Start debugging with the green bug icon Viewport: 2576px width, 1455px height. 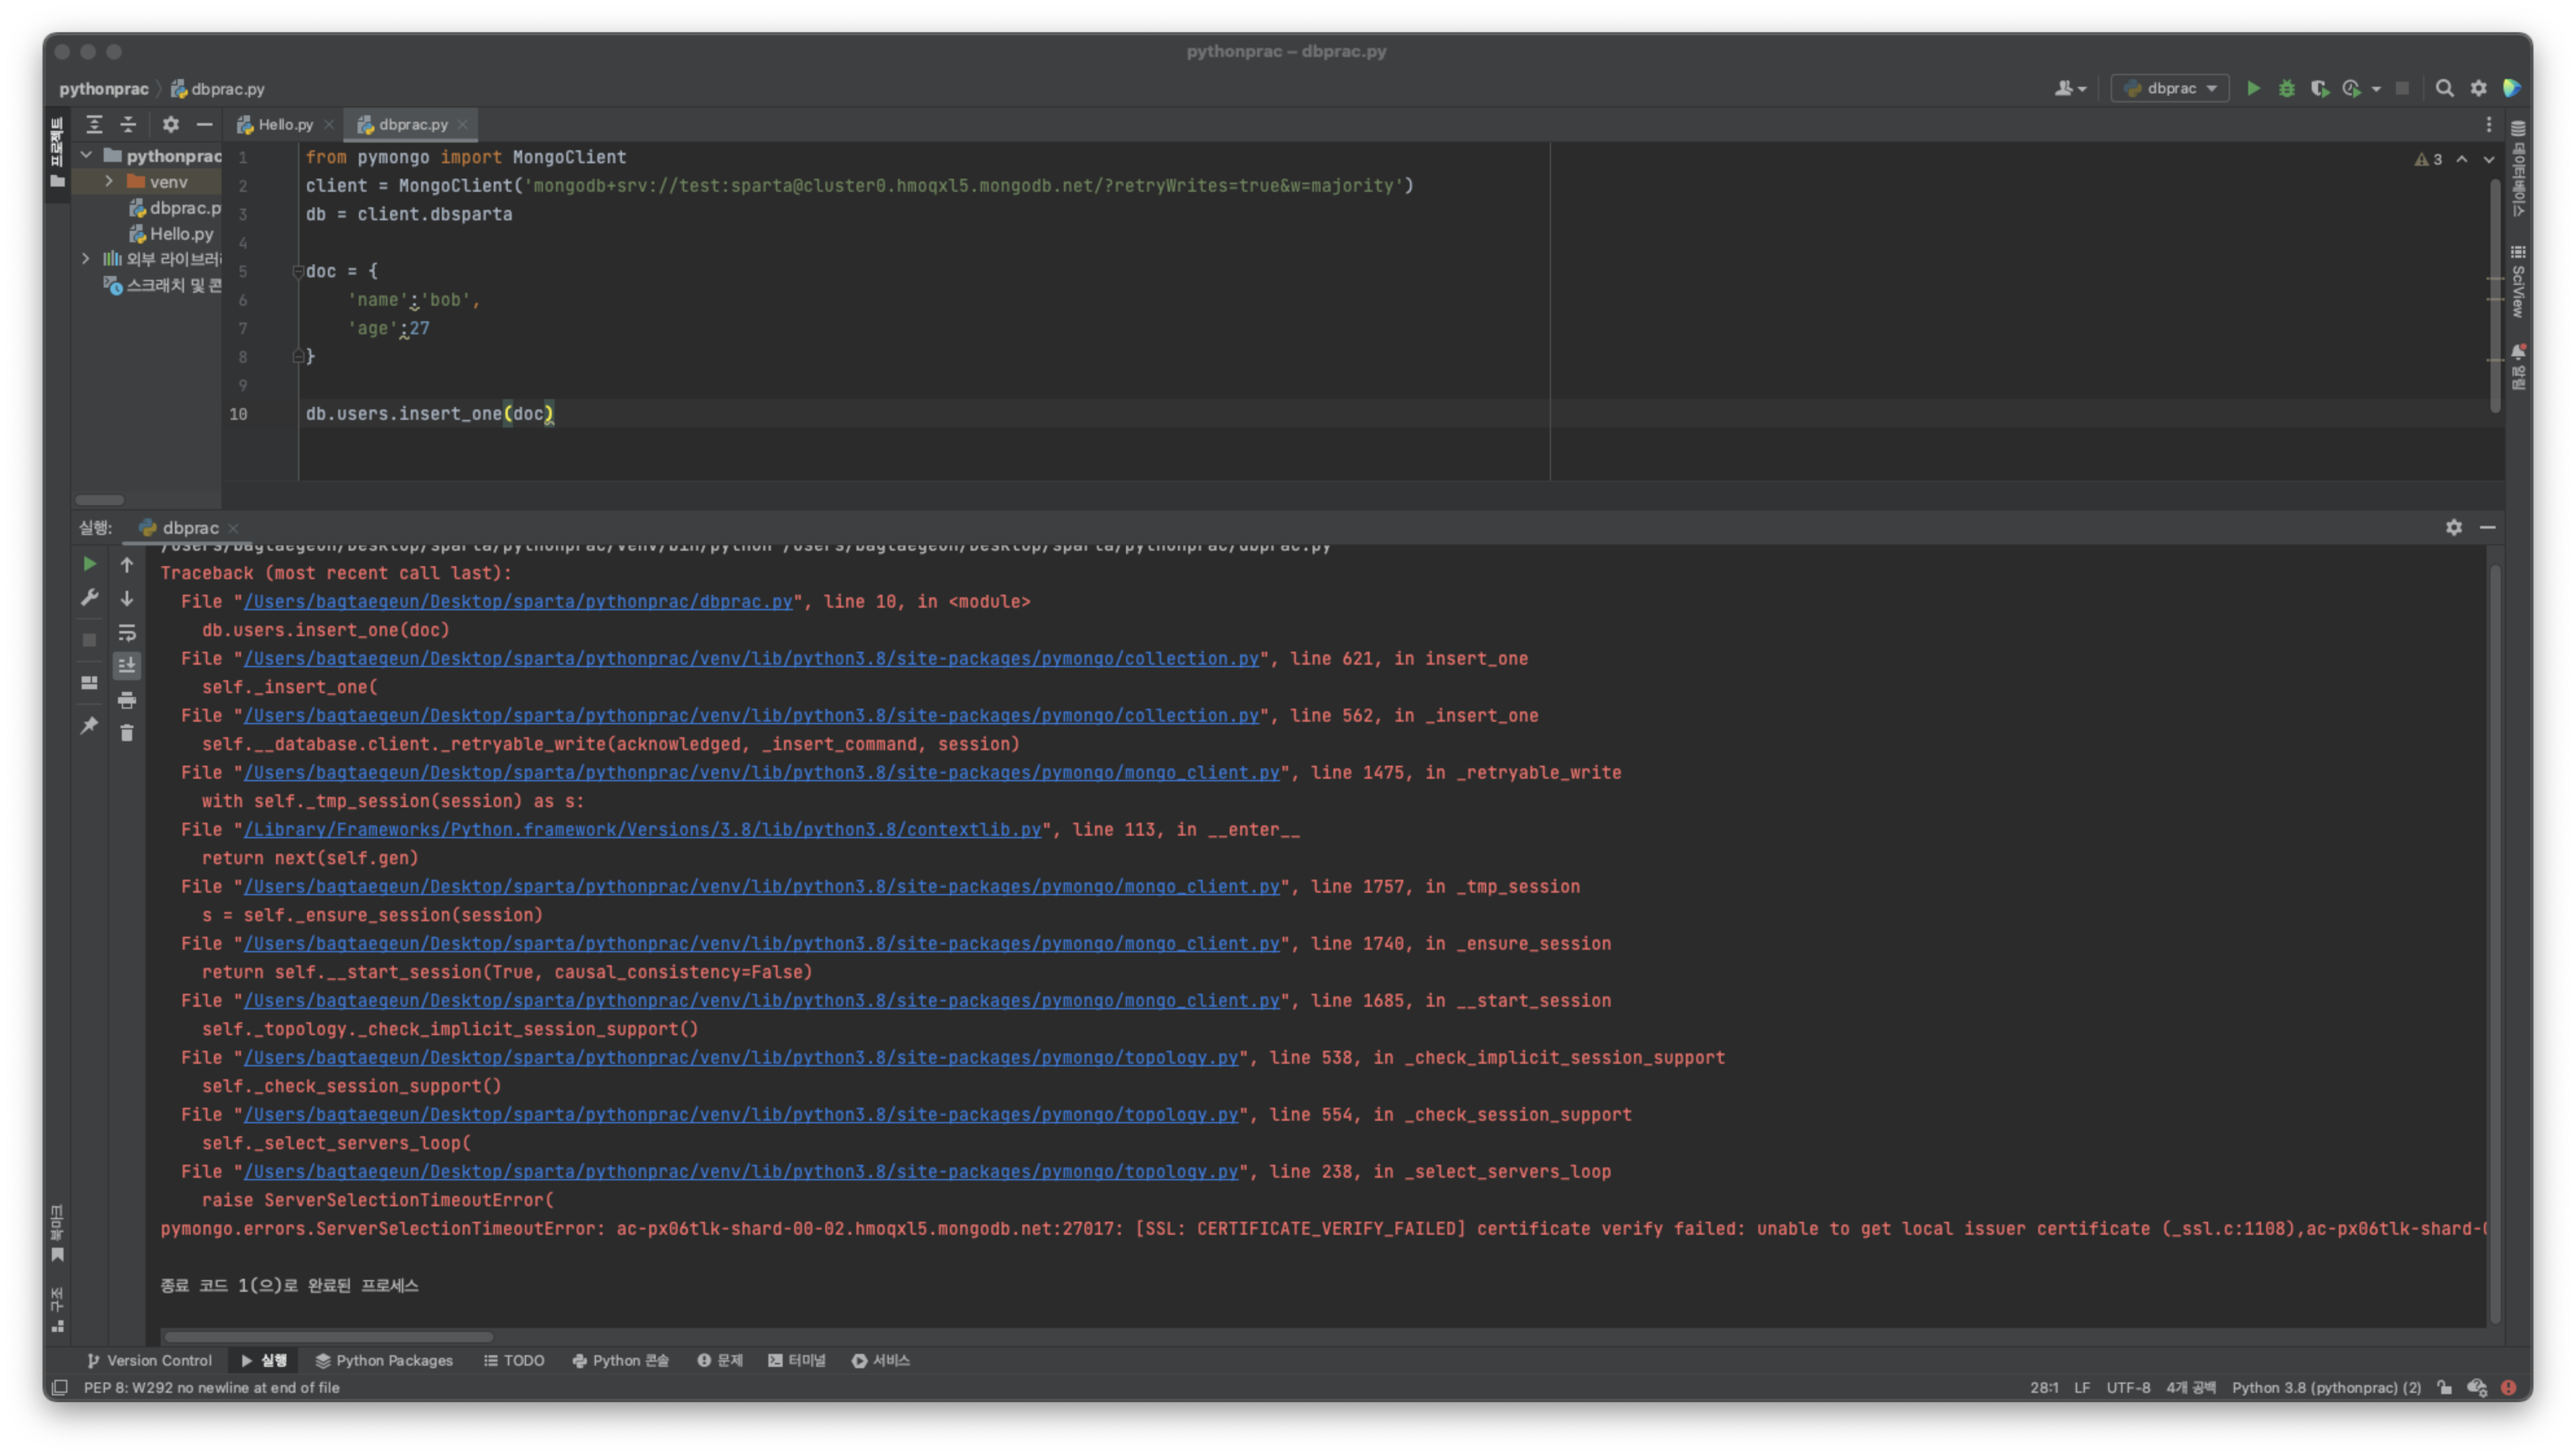coord(2286,88)
